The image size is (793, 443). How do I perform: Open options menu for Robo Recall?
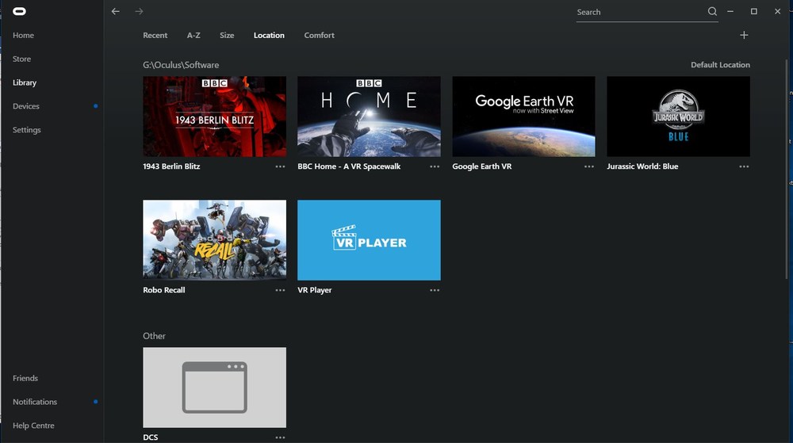[x=280, y=290]
